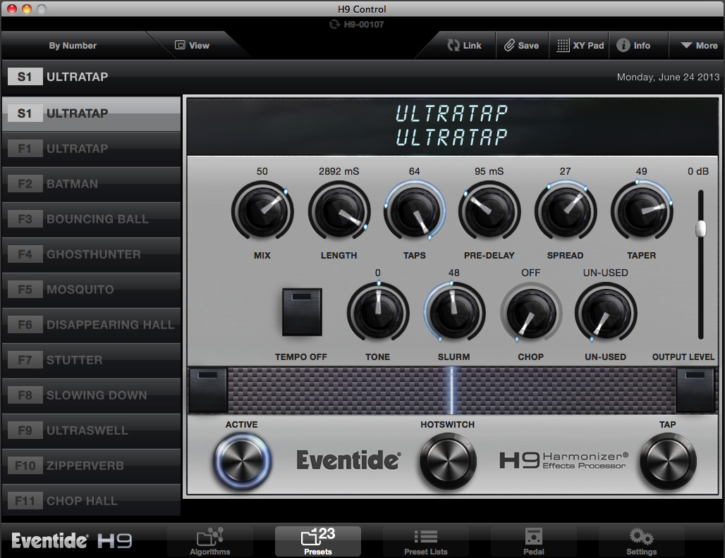Screen dimensions: 725x558
Task: Click the TAPS knob
Action: [x=414, y=211]
